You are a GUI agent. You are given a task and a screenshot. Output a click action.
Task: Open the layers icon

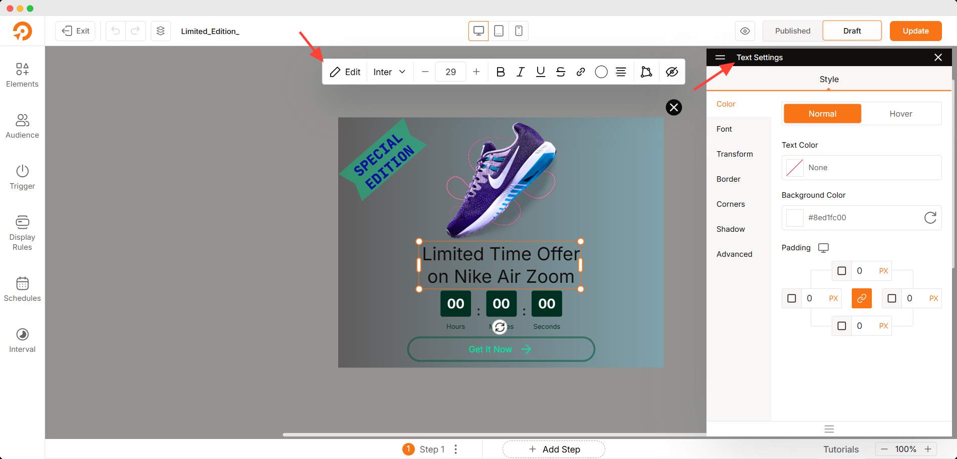(x=160, y=31)
